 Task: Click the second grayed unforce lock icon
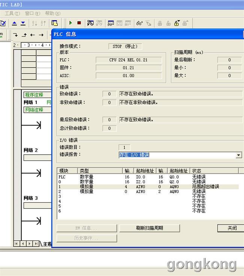click(169, 23)
